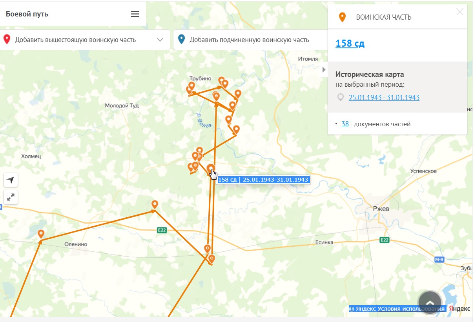Expand Добавить вышестоящую воинскую часть dropdown arrow
The width and height of the screenshot is (474, 322).
coord(160,40)
